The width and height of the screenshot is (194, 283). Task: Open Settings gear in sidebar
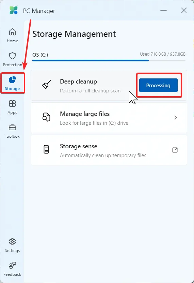click(12, 245)
